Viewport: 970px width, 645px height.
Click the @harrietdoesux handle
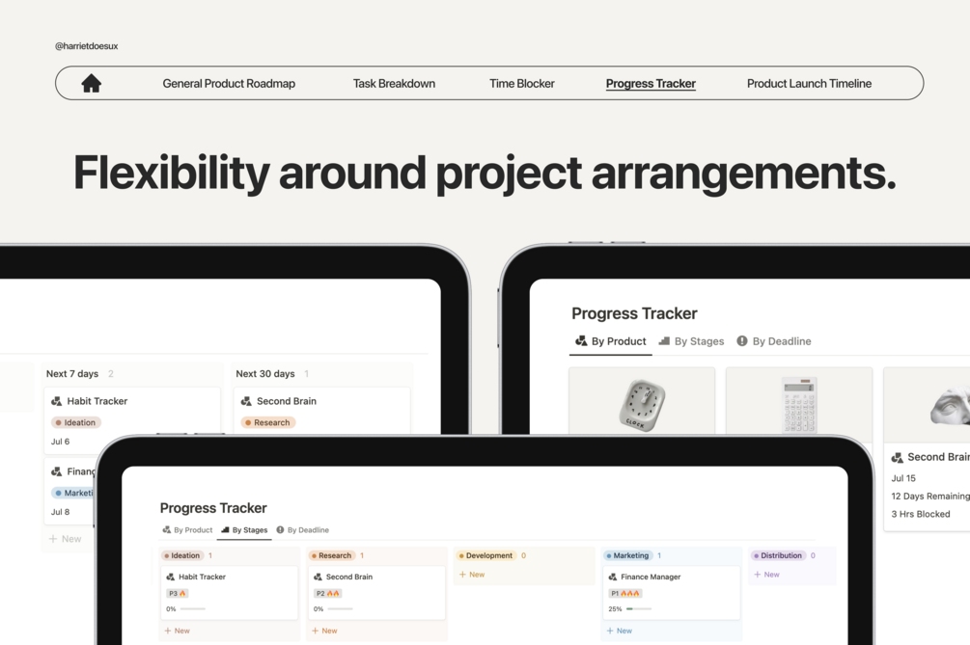tap(87, 45)
